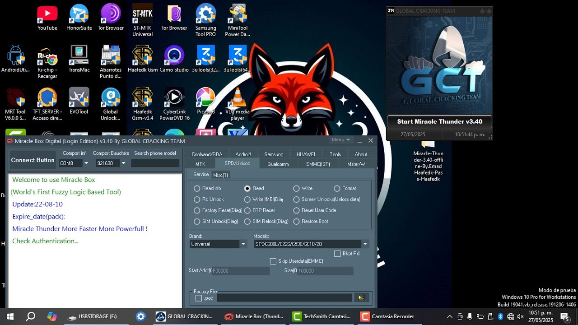Open 3uTools(32) desktop icon
The height and width of the screenshot is (325, 578).
(206, 59)
